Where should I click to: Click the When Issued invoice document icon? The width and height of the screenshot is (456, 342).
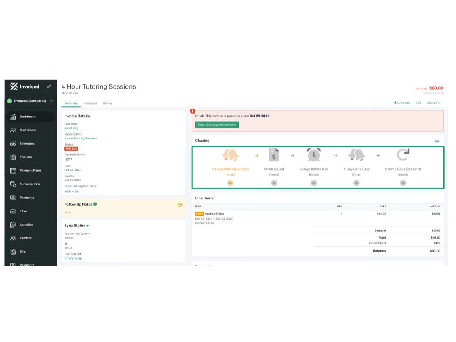click(274, 155)
